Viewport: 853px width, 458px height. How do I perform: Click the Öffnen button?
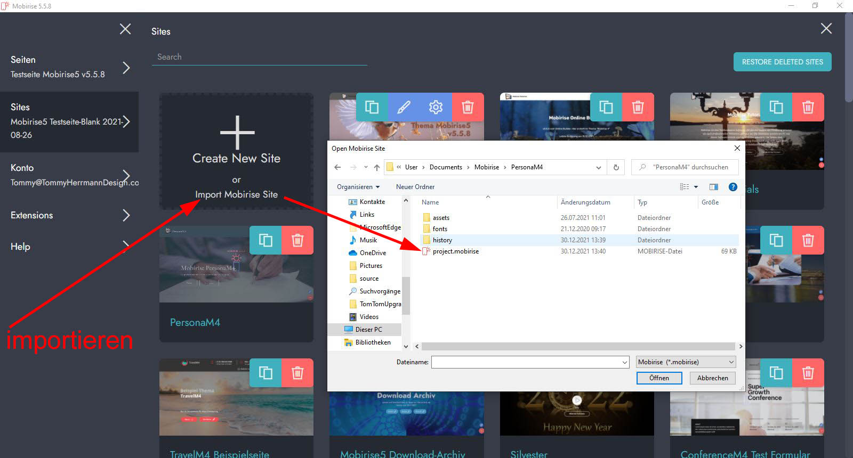pyautogui.click(x=659, y=378)
